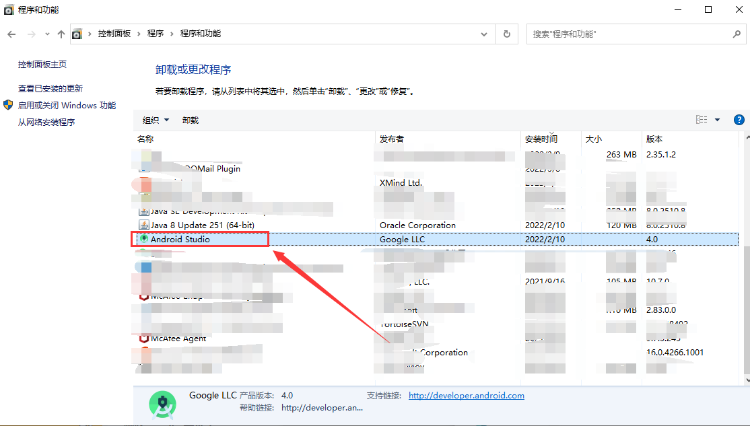Click the 卸载 toolbar button
The image size is (750, 426).
pyautogui.click(x=191, y=120)
